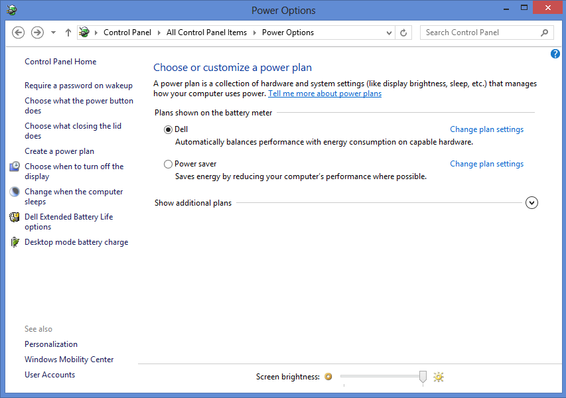Maximize the Power Options window
Image resolution: width=566 pixels, height=398 pixels.
(524, 8)
